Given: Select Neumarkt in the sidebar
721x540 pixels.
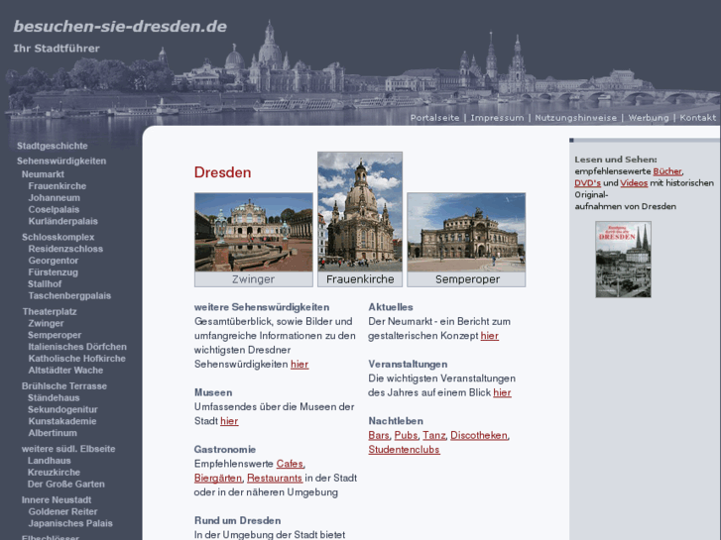Looking at the screenshot, I should [x=43, y=174].
